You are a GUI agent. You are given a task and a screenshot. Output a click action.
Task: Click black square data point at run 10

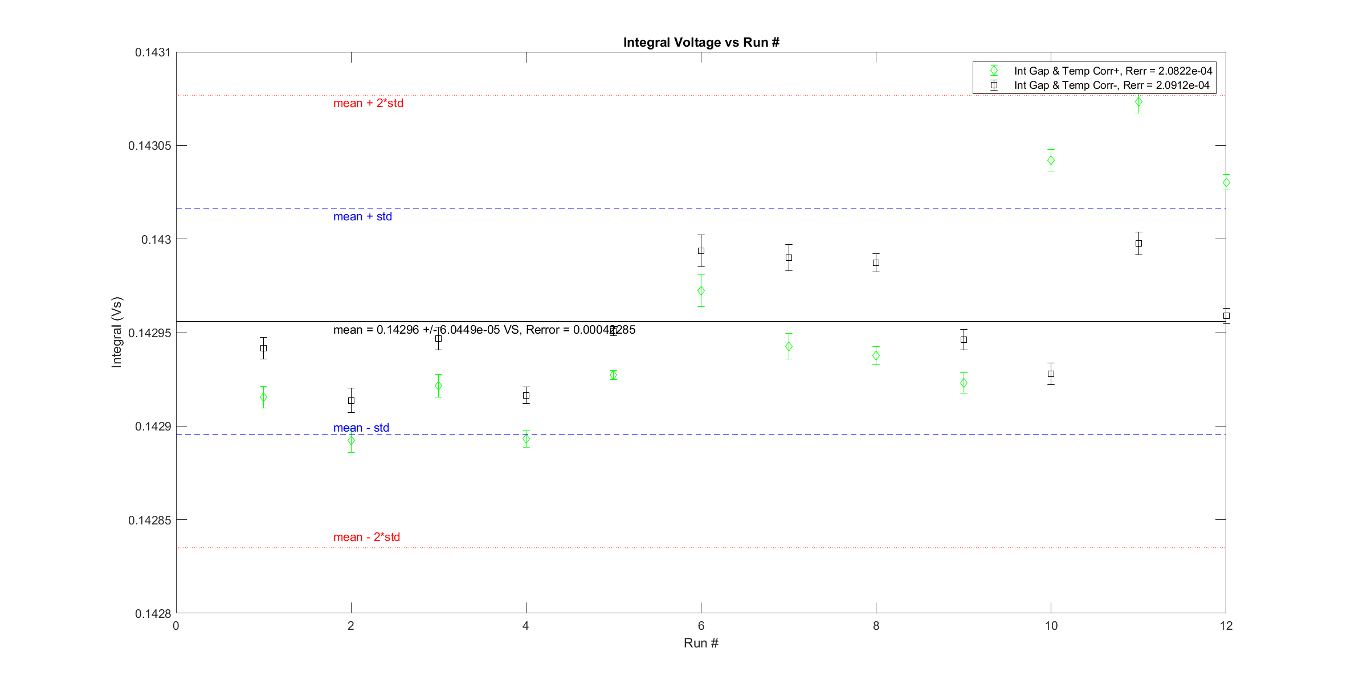[1051, 374]
